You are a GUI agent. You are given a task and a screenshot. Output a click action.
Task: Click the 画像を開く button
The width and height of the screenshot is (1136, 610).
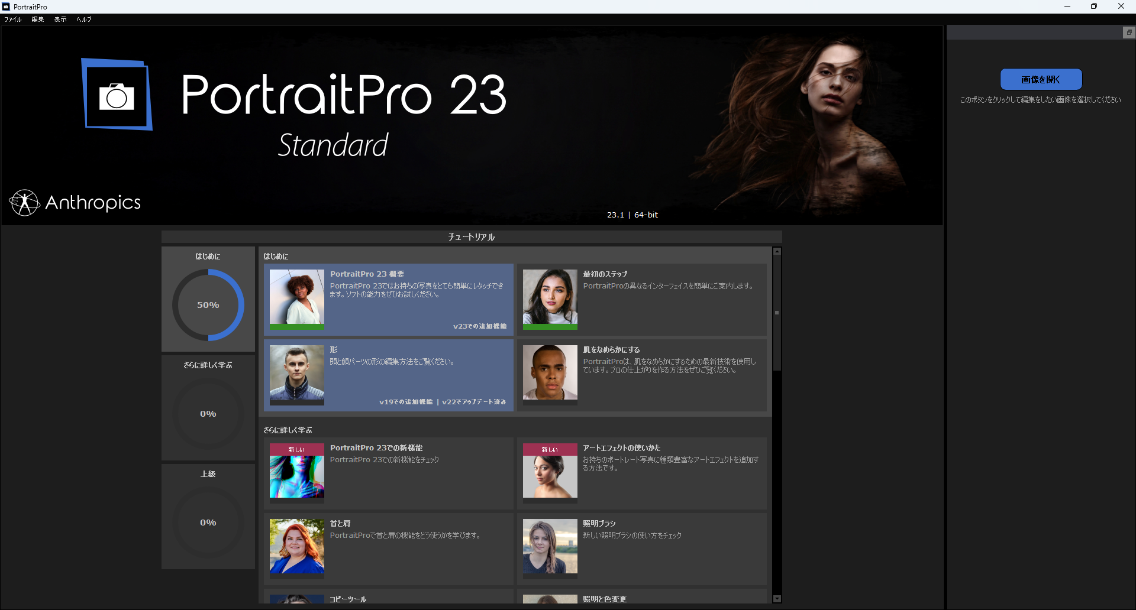click(1041, 79)
